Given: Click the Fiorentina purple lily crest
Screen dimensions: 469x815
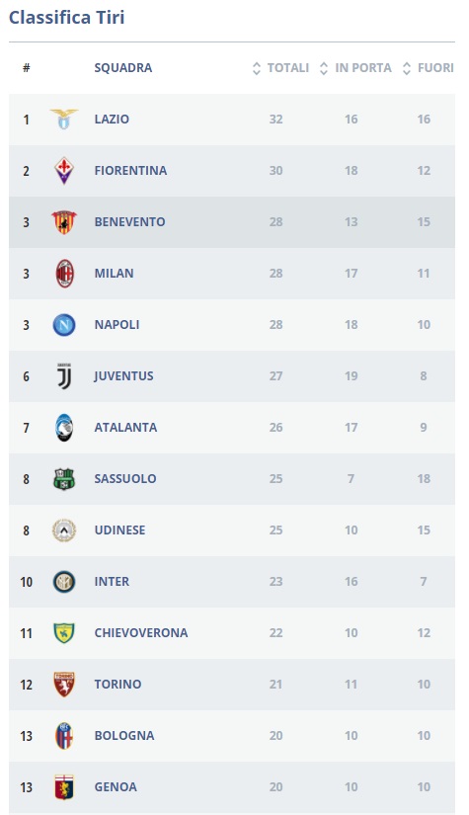Looking at the screenshot, I should click(x=64, y=171).
